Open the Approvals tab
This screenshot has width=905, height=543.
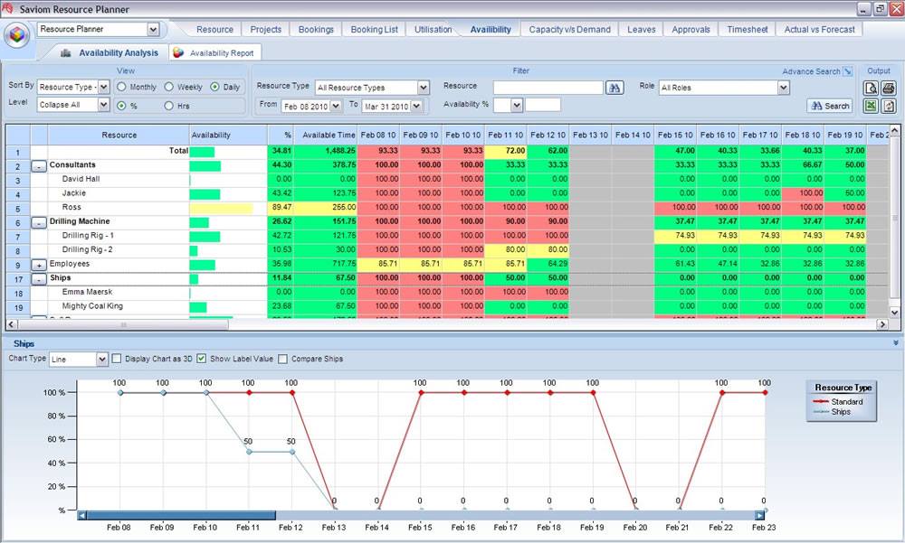tap(691, 30)
